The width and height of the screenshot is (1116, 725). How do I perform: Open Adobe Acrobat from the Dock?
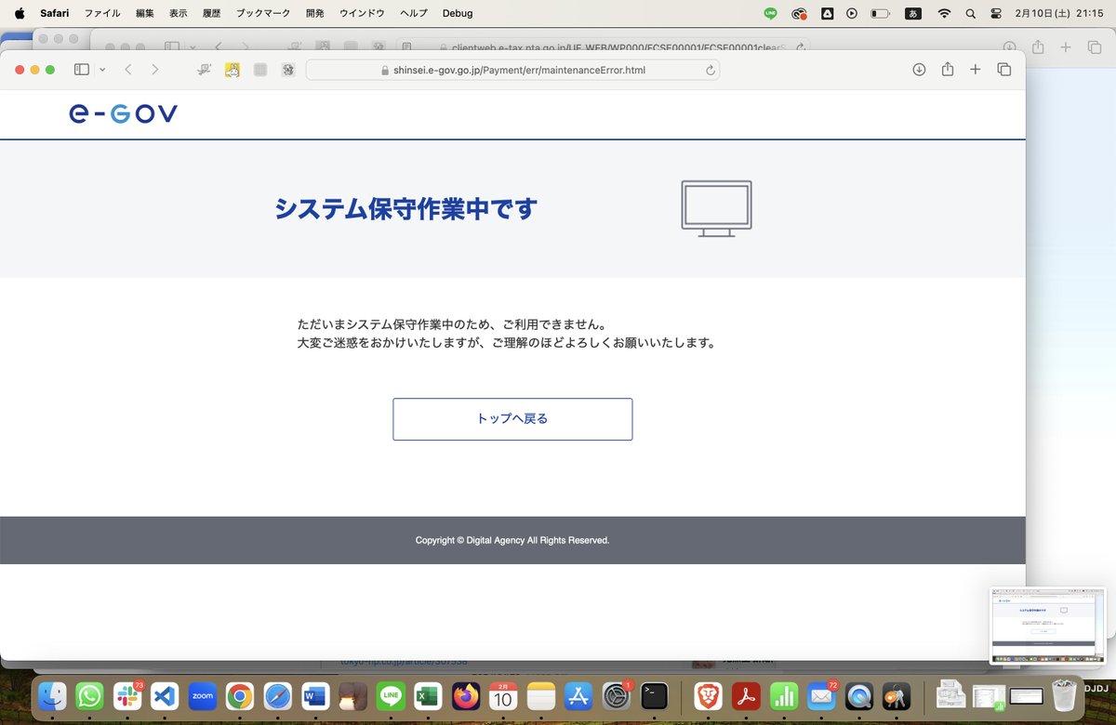click(x=747, y=695)
